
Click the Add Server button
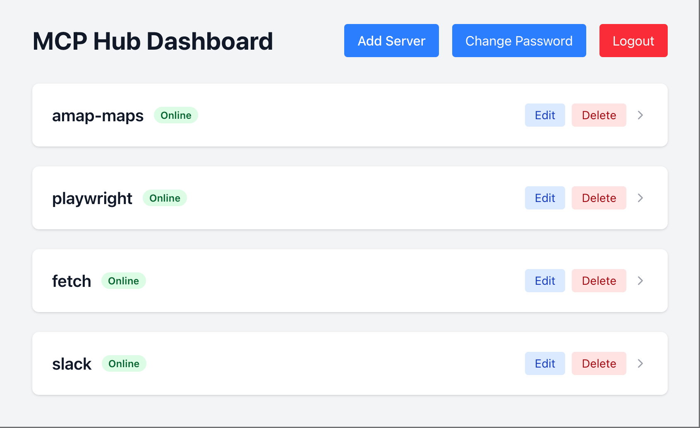pos(391,41)
